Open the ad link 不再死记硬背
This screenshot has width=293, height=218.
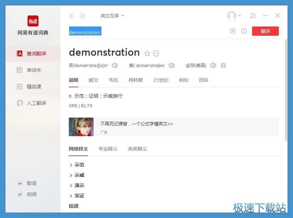(x=137, y=124)
